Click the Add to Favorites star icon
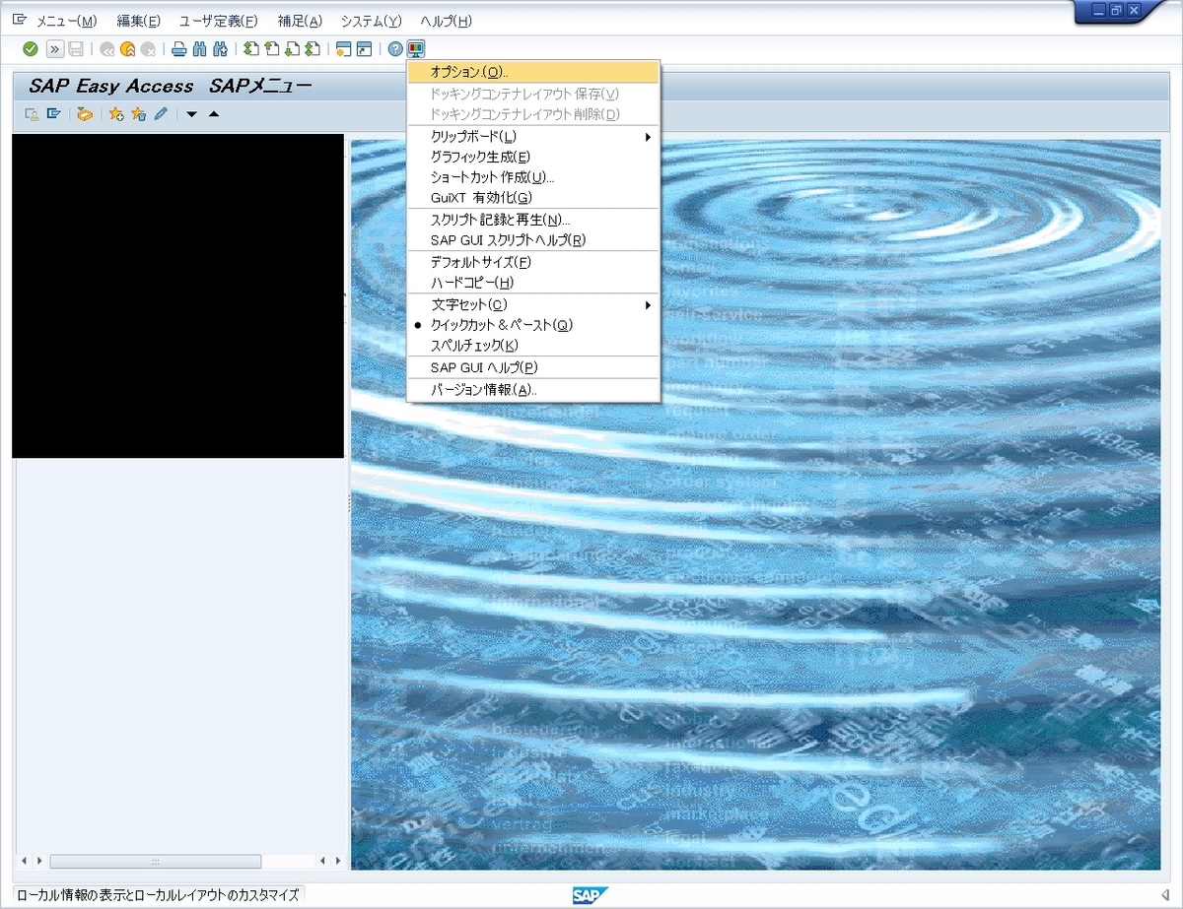 tap(116, 114)
